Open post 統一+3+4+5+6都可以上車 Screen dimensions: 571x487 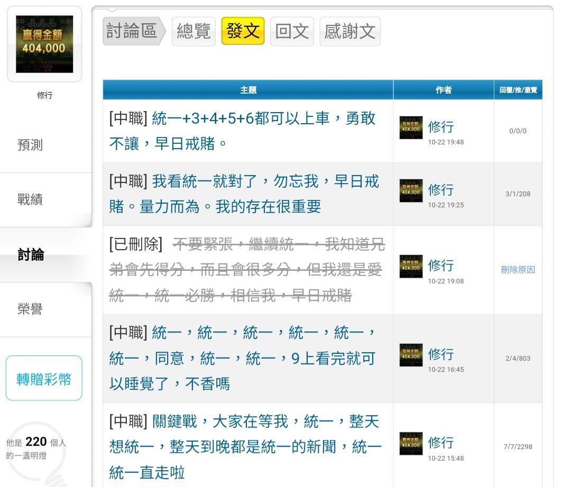(242, 131)
